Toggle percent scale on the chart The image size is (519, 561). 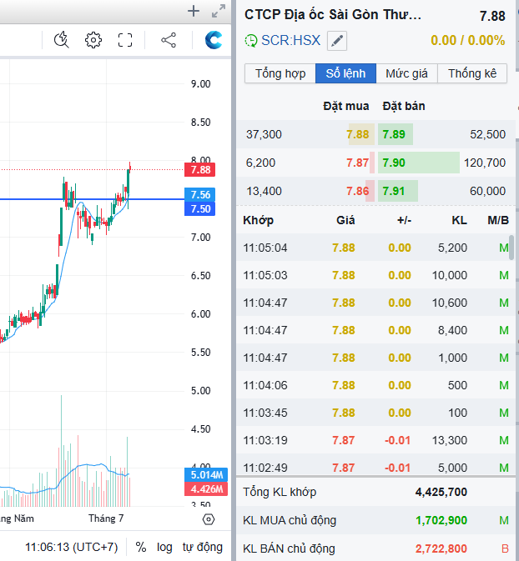(141, 547)
